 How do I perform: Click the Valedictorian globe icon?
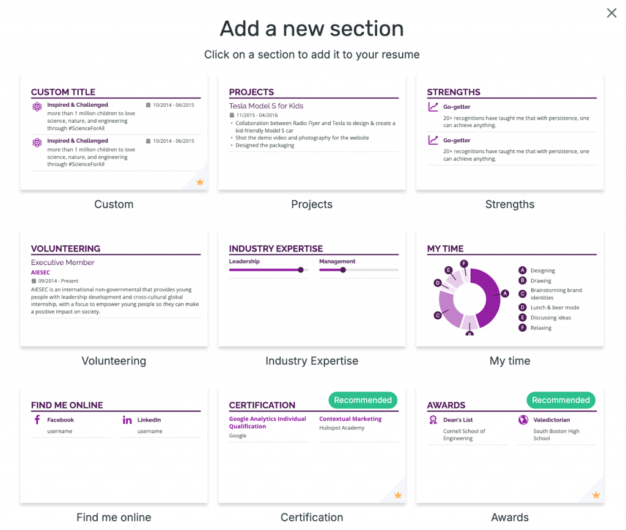pyautogui.click(x=523, y=420)
